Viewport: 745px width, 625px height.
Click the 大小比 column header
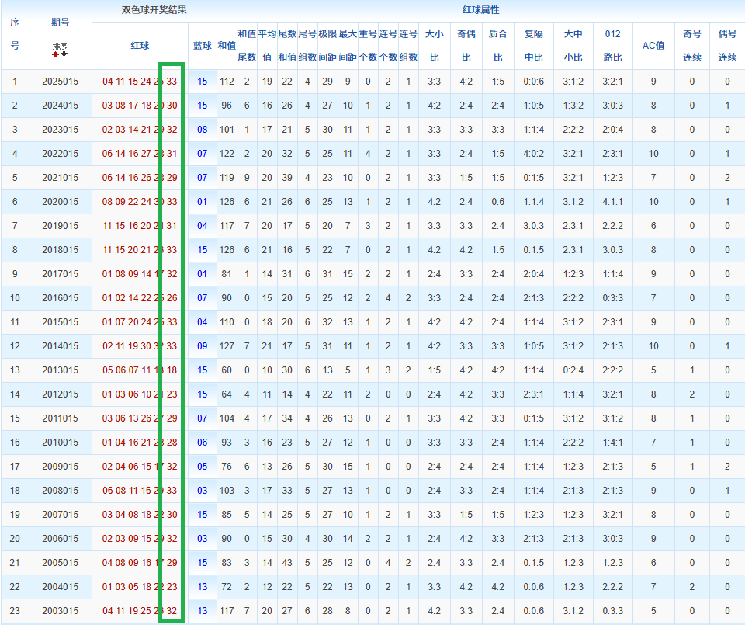click(x=435, y=46)
